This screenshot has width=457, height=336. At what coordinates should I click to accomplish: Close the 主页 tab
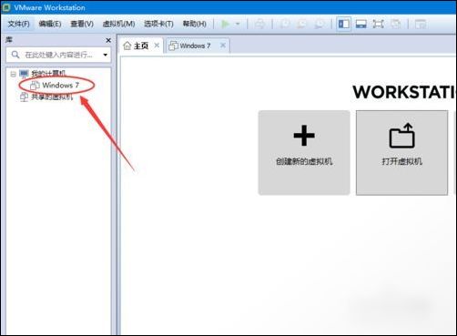tap(157, 46)
